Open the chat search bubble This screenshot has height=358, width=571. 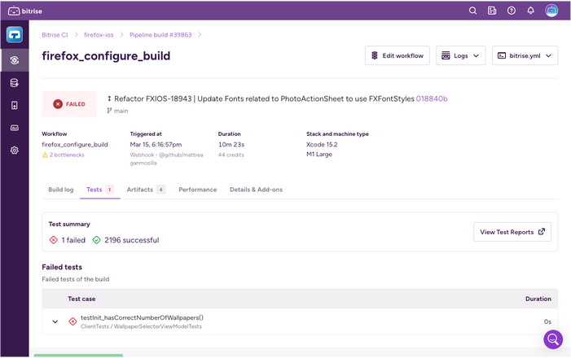pyautogui.click(x=553, y=339)
